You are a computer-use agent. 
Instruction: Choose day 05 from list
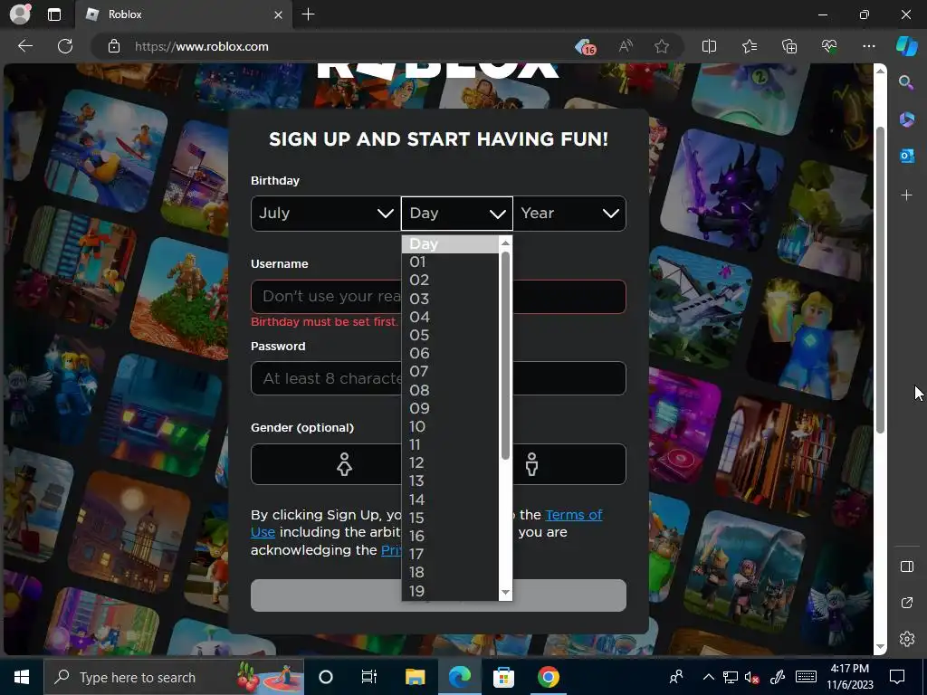click(x=450, y=335)
